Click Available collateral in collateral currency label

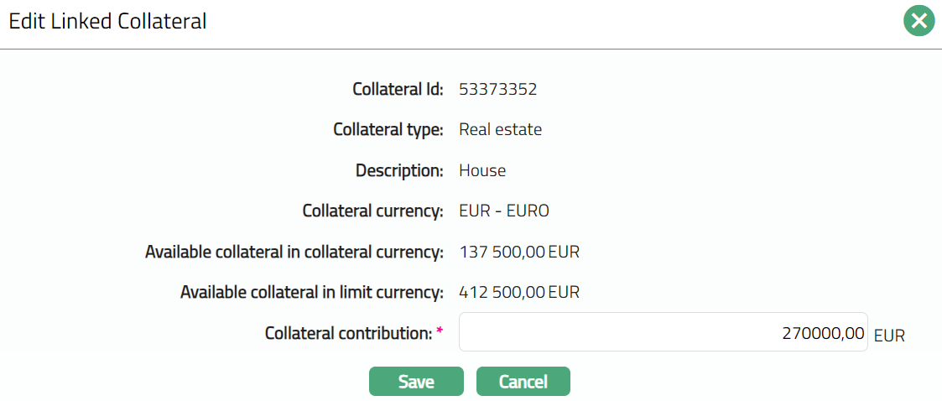[294, 252]
